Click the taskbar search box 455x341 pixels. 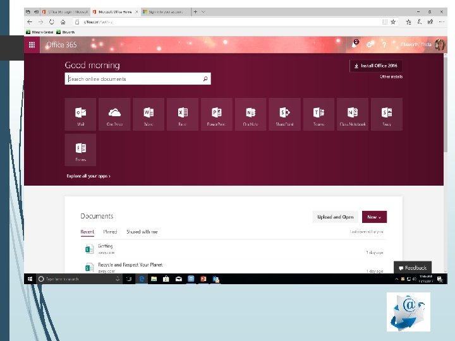pos(79,279)
